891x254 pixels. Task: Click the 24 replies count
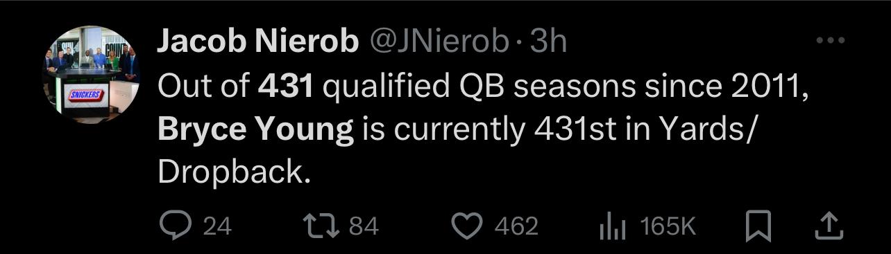tap(217, 226)
